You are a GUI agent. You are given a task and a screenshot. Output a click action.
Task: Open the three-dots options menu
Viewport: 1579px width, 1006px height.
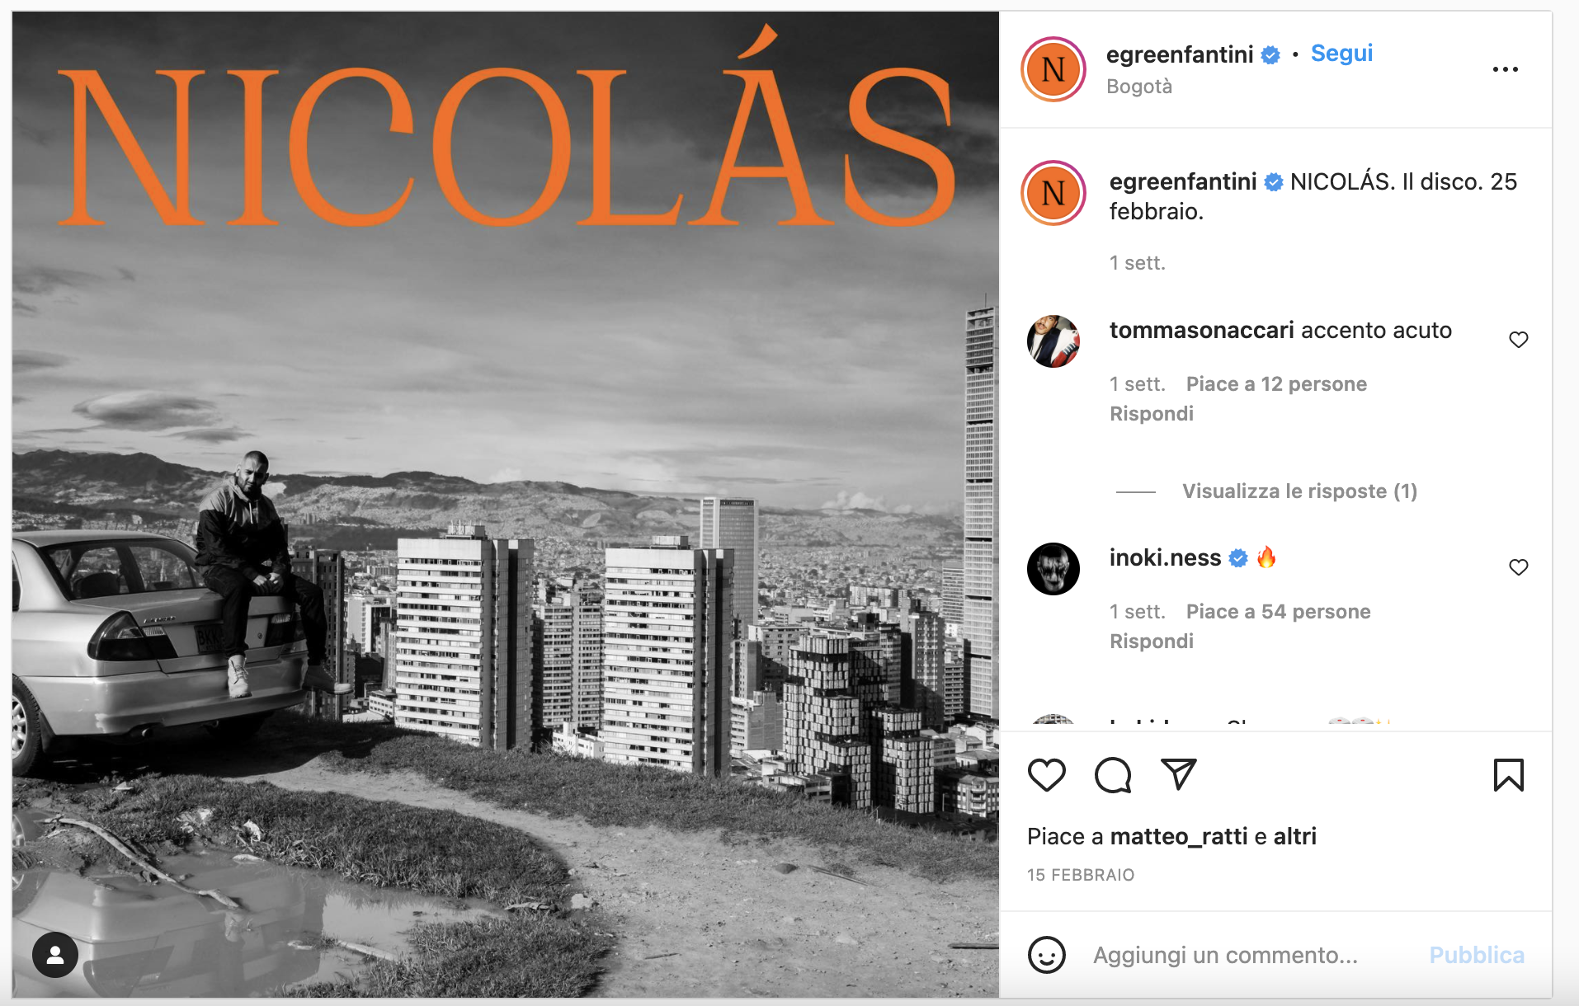1505,69
